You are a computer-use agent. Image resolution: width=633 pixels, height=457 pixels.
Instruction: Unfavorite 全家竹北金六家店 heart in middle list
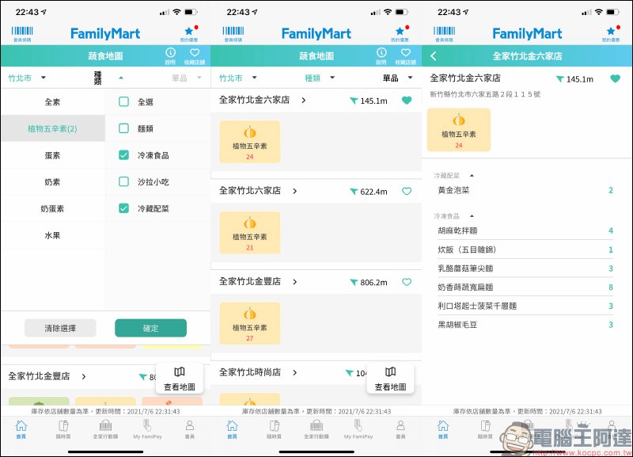pos(407,101)
